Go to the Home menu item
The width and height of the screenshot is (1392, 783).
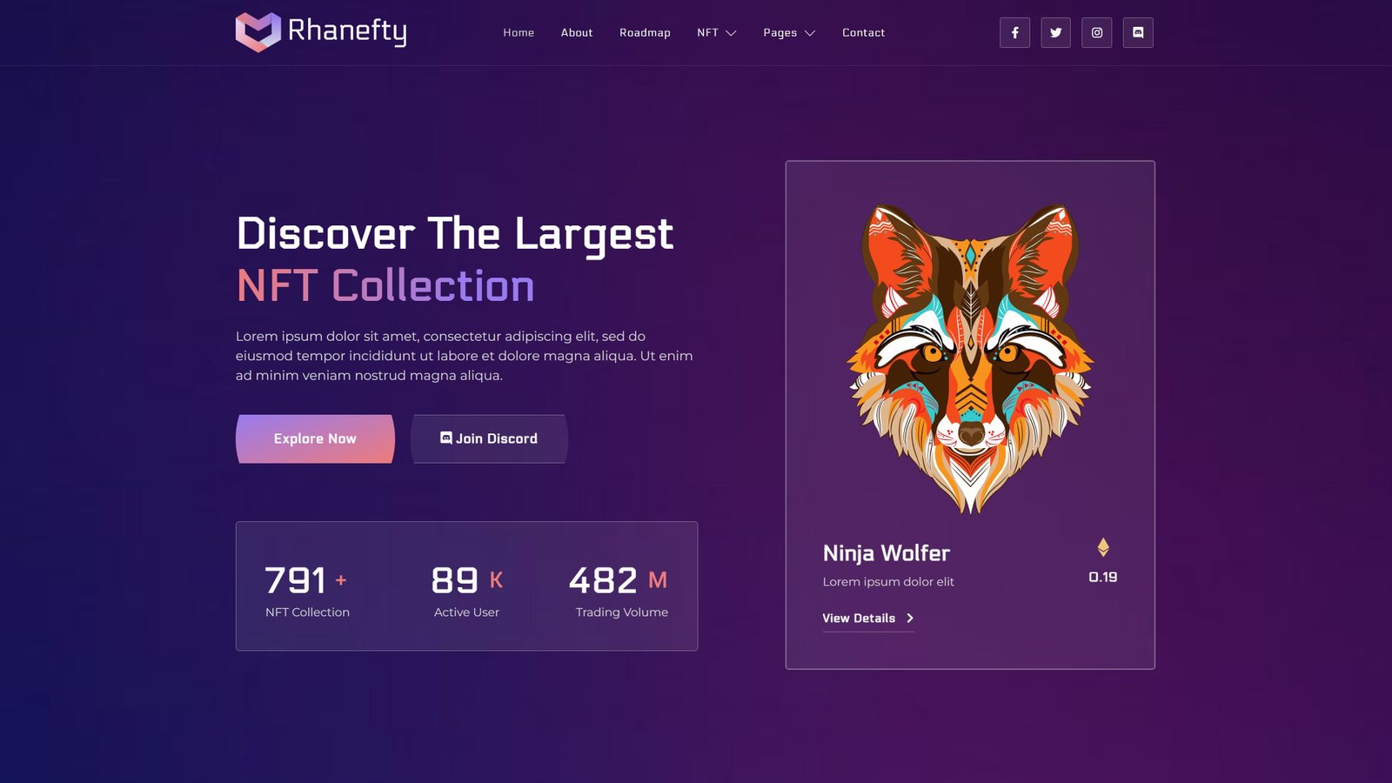coord(519,32)
